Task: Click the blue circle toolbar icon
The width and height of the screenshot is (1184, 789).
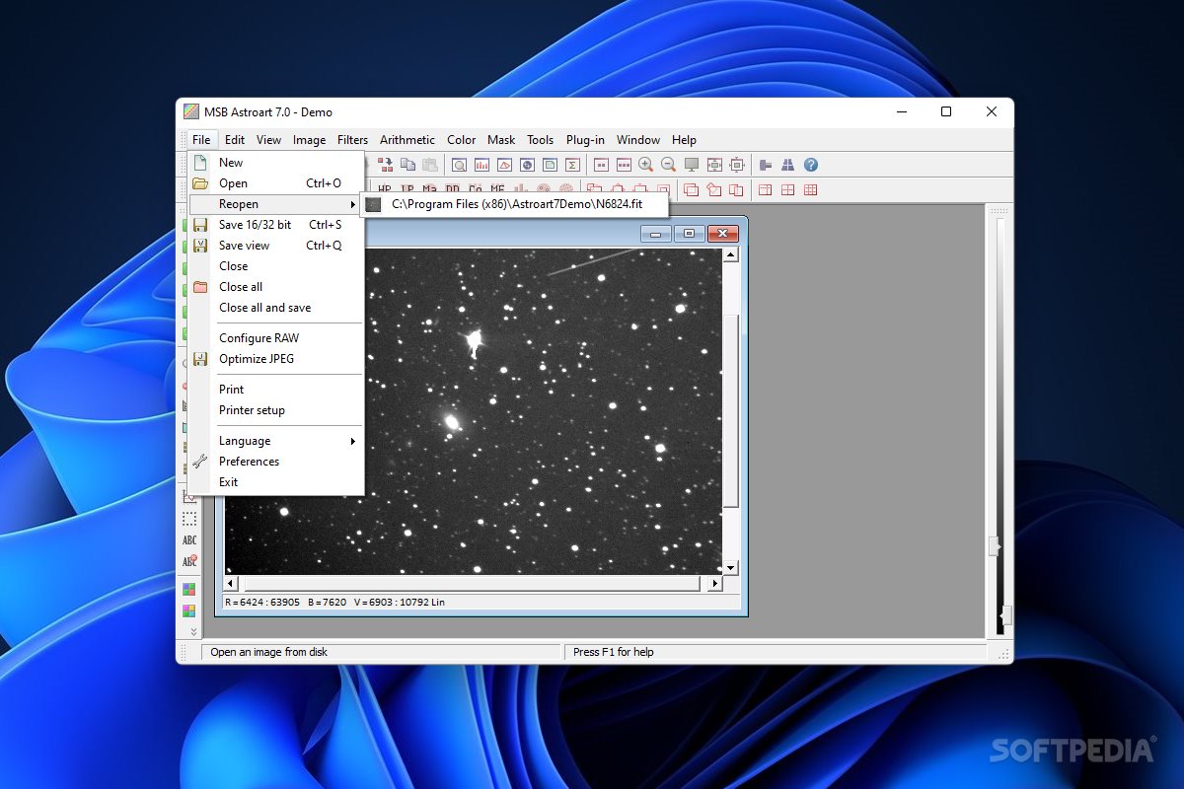Action: [x=527, y=165]
